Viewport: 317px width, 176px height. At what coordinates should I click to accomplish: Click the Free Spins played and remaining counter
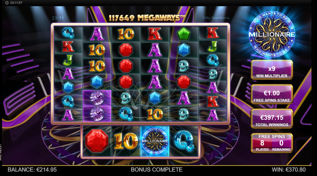(272, 143)
